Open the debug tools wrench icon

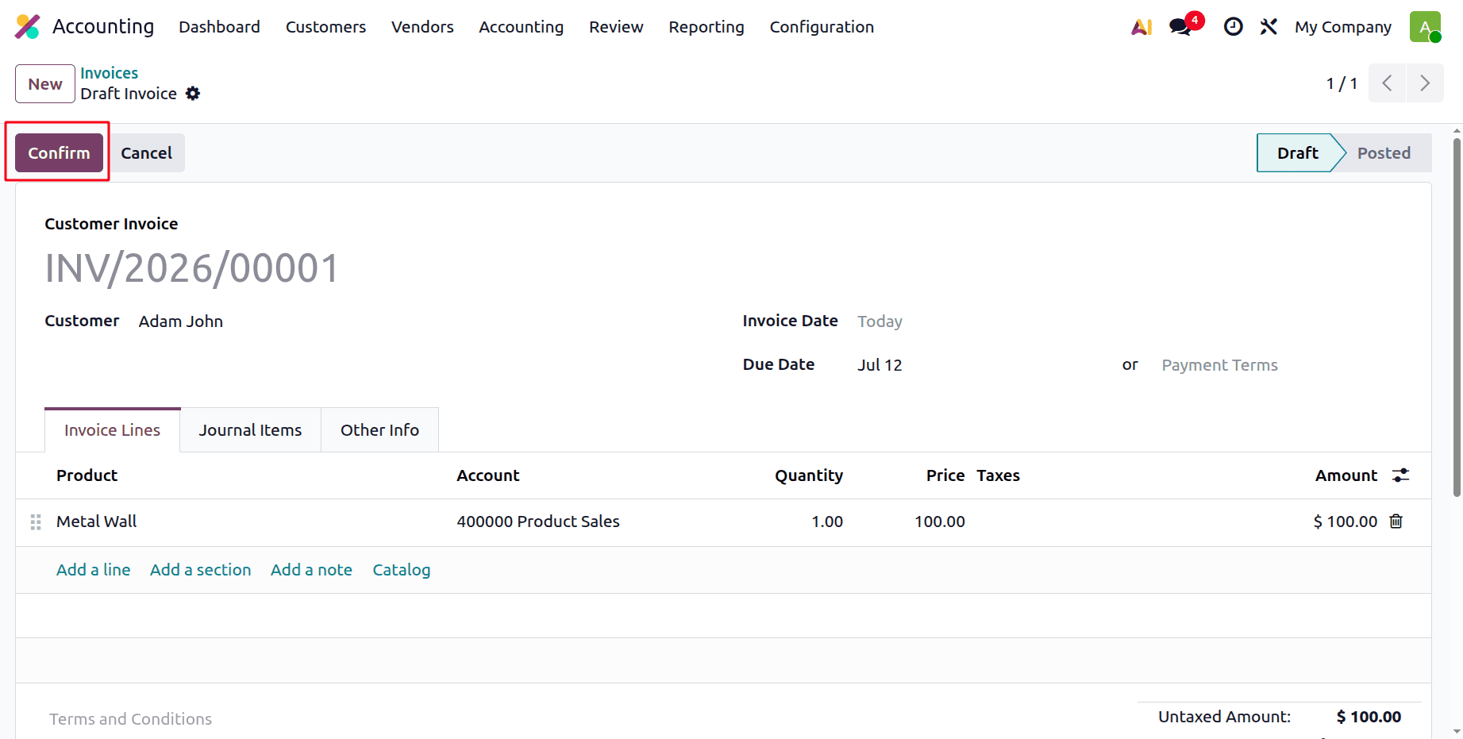tap(1269, 27)
